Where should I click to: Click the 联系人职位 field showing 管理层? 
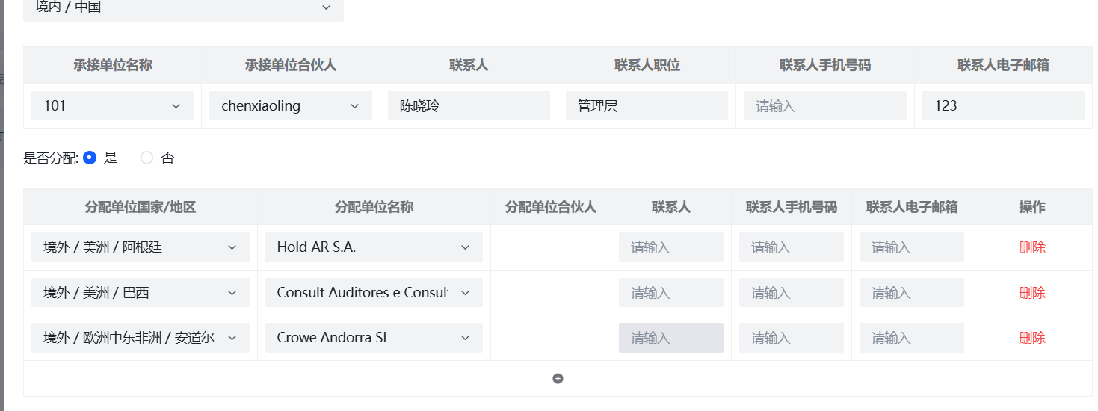pos(647,106)
